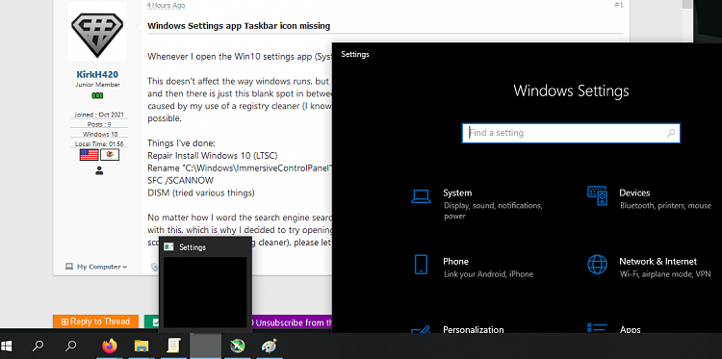Click the first search magnifier on the taskbar
The height and width of the screenshot is (359, 722).
39,346
